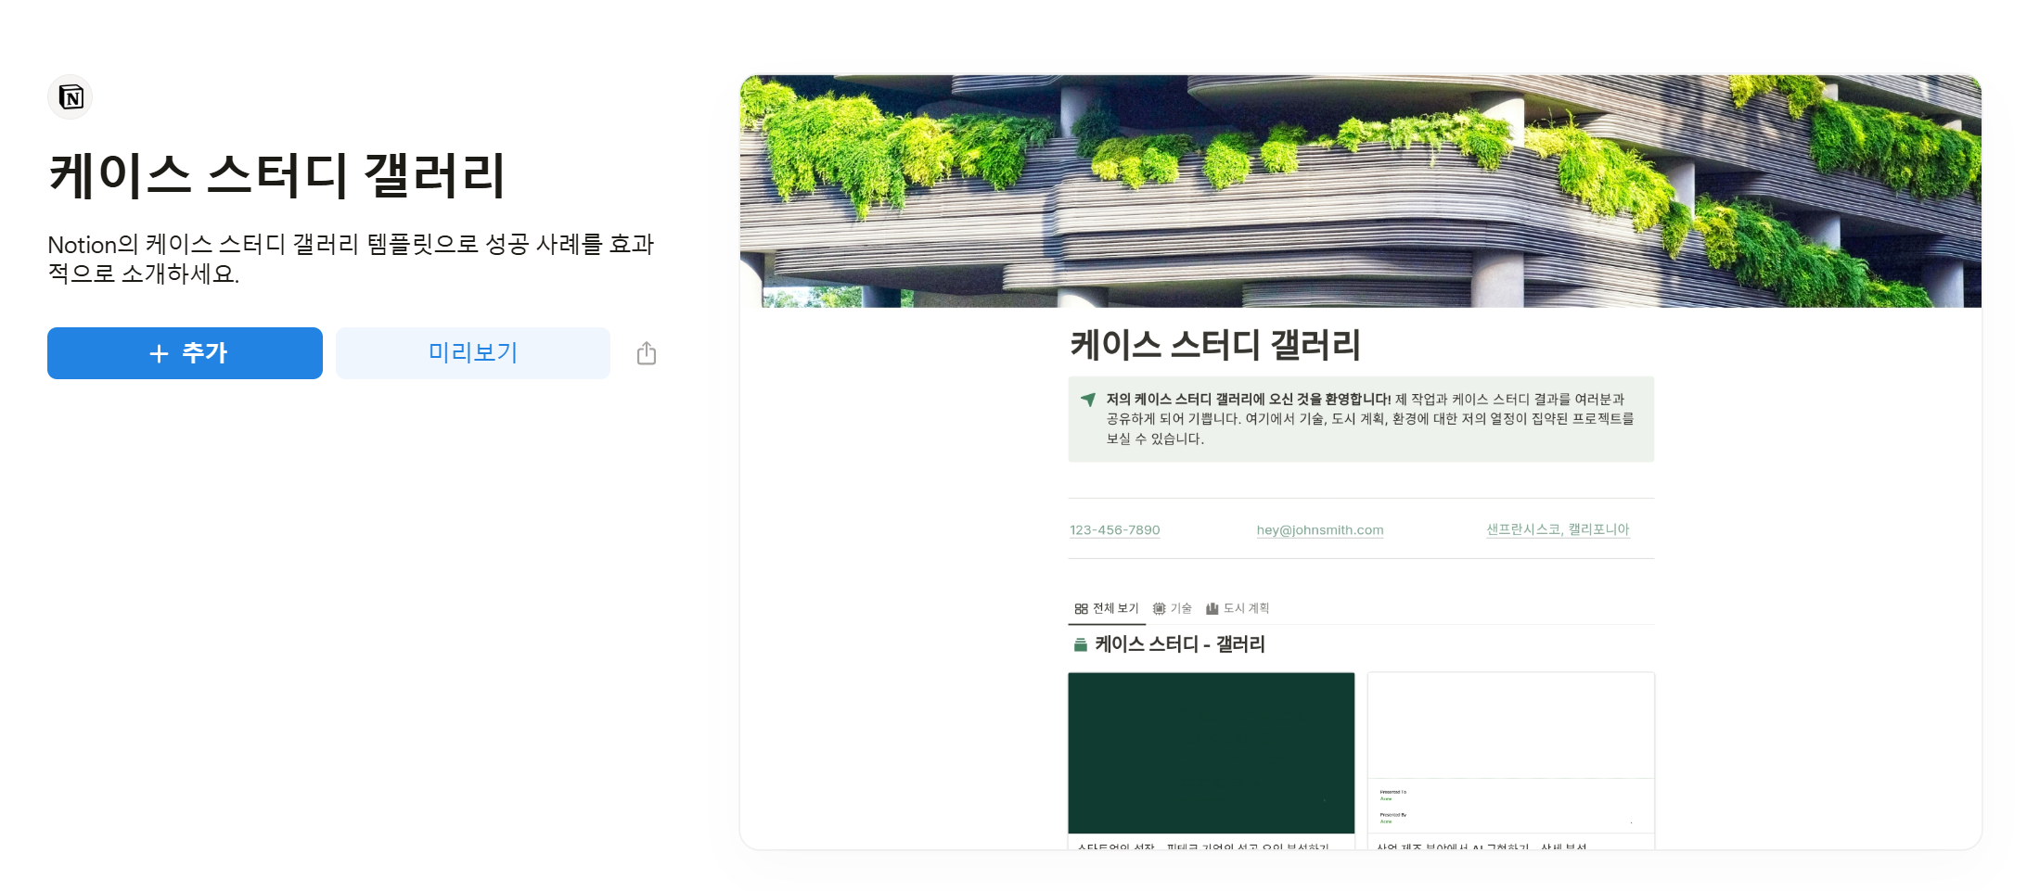Click the phone number 123-456-7890 link
Viewport: 2027px width, 891px height.
(x=1114, y=530)
